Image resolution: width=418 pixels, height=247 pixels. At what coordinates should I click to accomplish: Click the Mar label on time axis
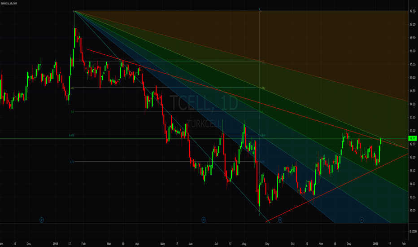[x=109, y=244]
